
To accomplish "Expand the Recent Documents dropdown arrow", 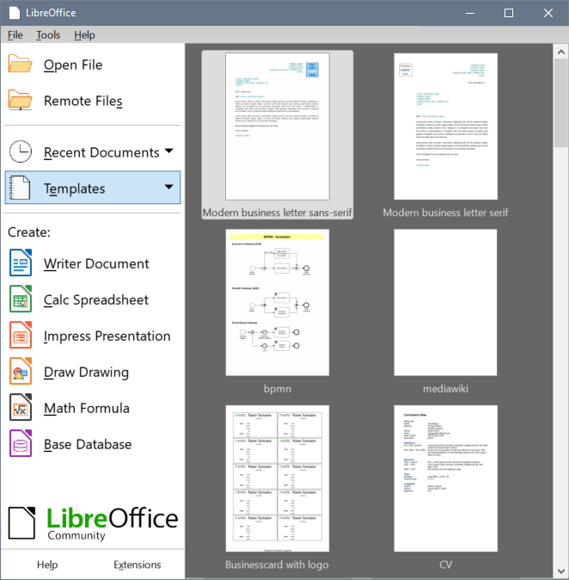I will (x=168, y=151).
